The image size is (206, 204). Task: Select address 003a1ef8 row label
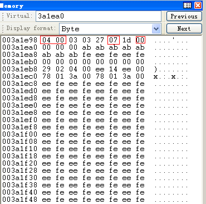(19, 127)
